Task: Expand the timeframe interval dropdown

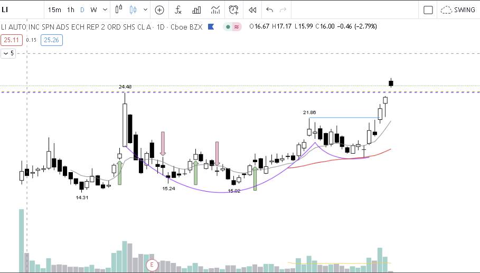Action: 105,10
